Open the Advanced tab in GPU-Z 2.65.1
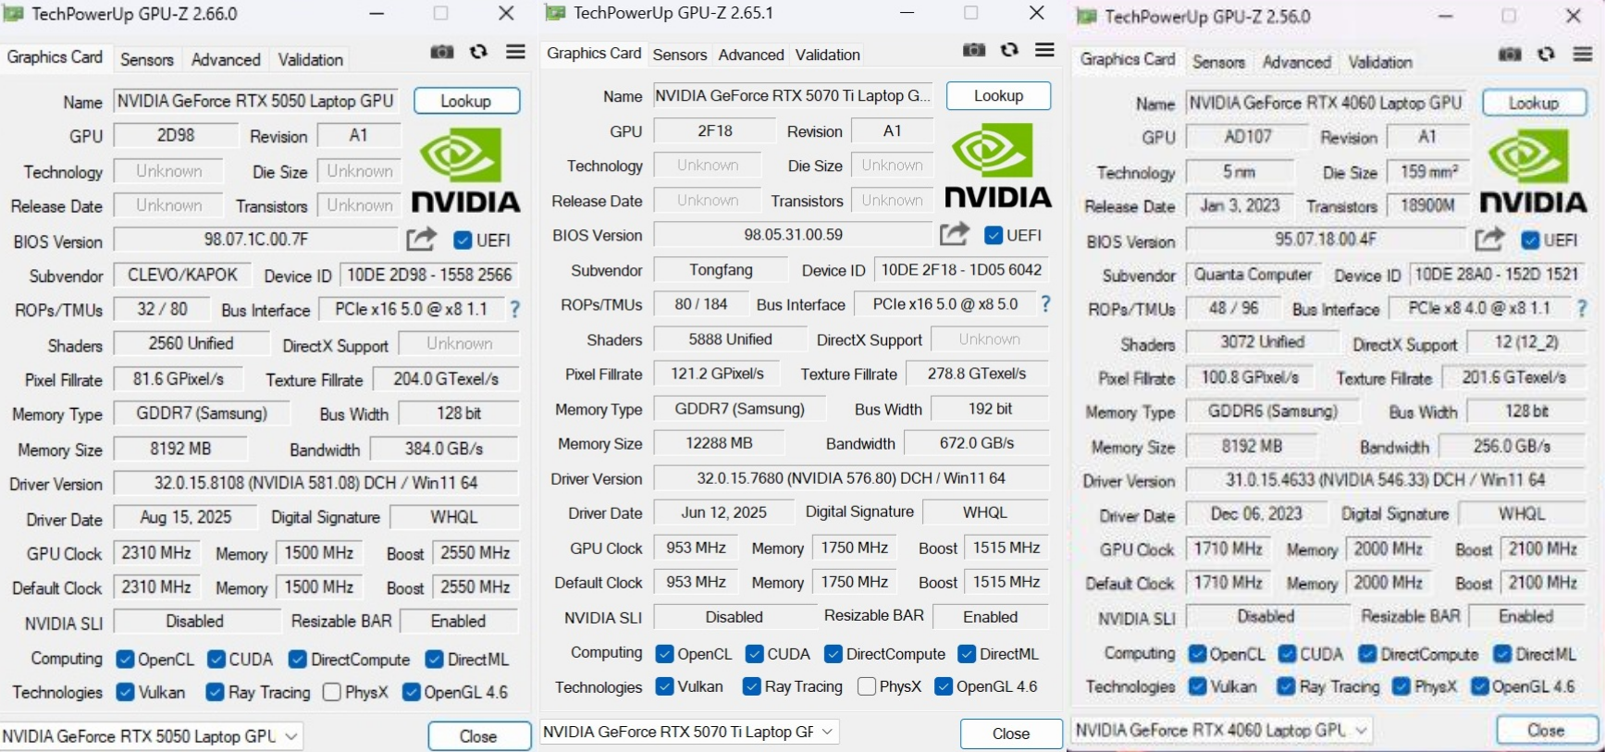 pos(751,55)
